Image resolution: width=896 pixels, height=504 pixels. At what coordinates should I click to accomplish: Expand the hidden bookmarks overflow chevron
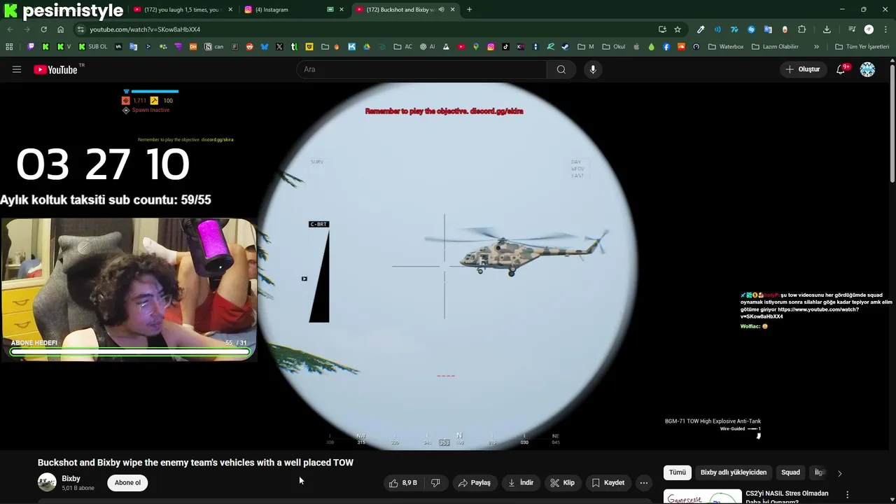point(816,47)
